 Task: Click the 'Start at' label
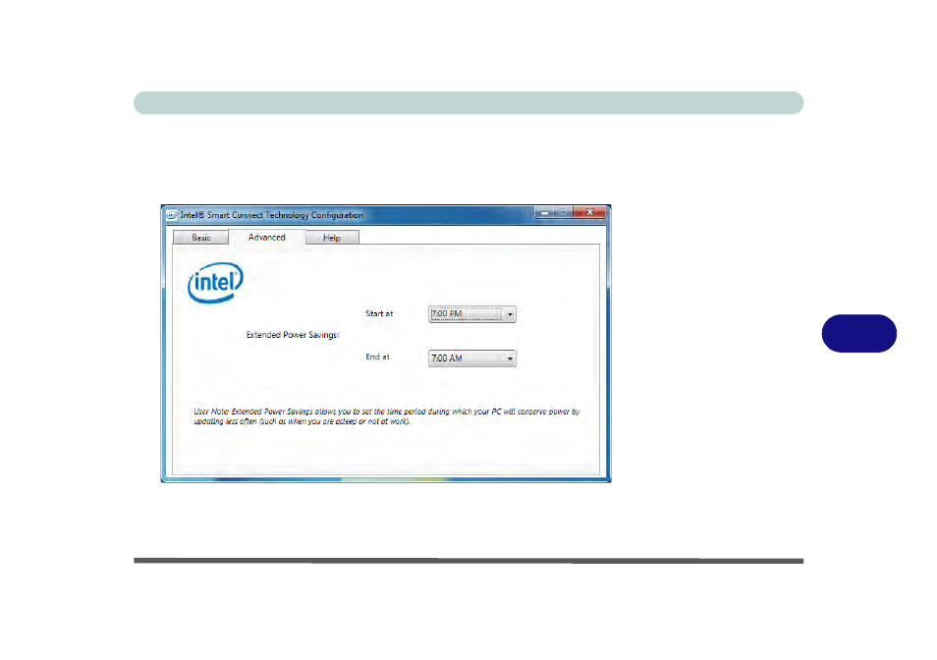[379, 313]
